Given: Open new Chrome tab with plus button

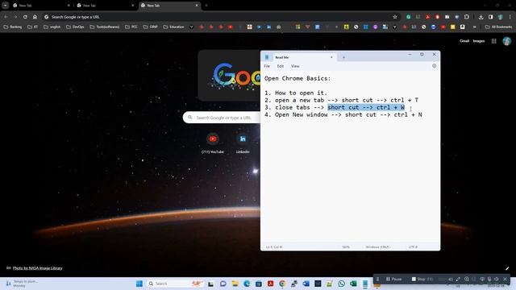Looking at the screenshot, I should pyautogui.click(x=206, y=6).
